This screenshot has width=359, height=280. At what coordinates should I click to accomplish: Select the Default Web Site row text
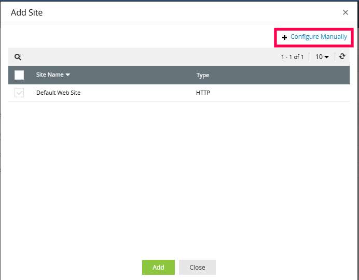point(59,93)
